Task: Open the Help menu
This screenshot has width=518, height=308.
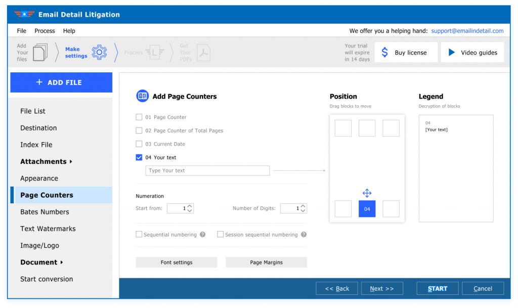Action: (x=69, y=31)
